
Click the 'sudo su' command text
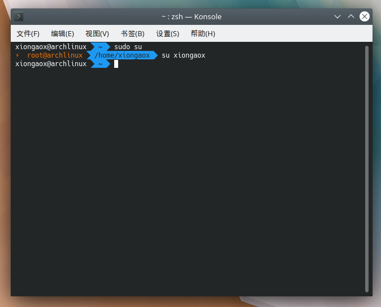coord(128,47)
